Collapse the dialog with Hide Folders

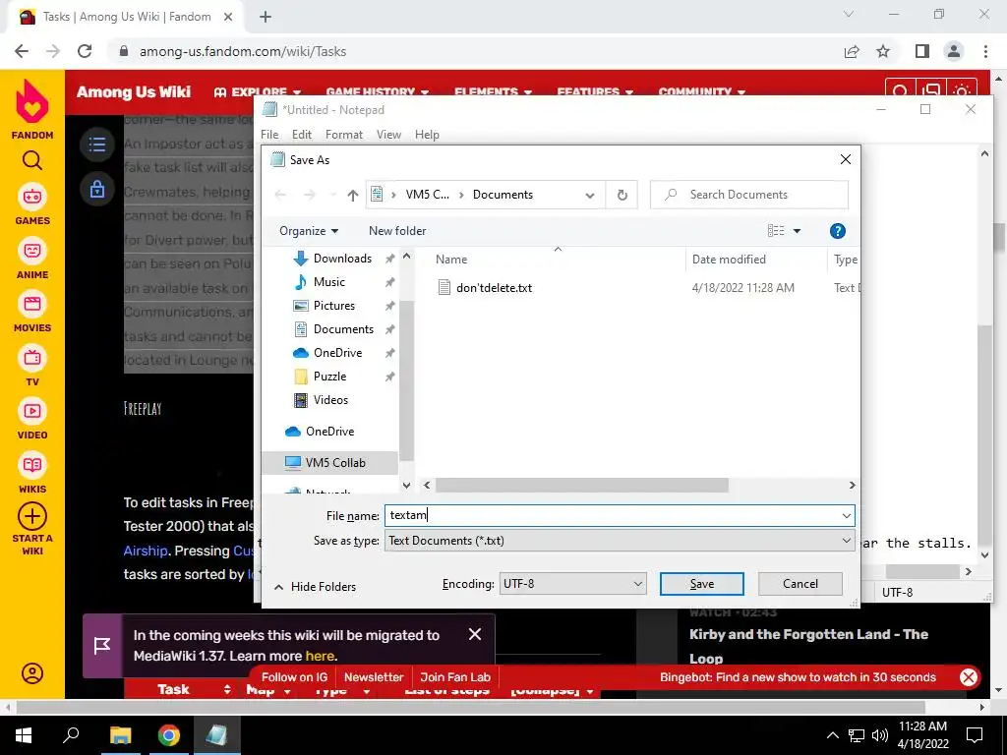pyautogui.click(x=315, y=586)
